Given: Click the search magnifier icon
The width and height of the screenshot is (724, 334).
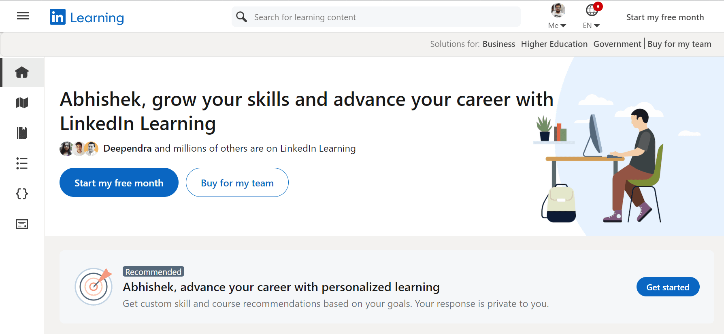Looking at the screenshot, I should point(242,17).
